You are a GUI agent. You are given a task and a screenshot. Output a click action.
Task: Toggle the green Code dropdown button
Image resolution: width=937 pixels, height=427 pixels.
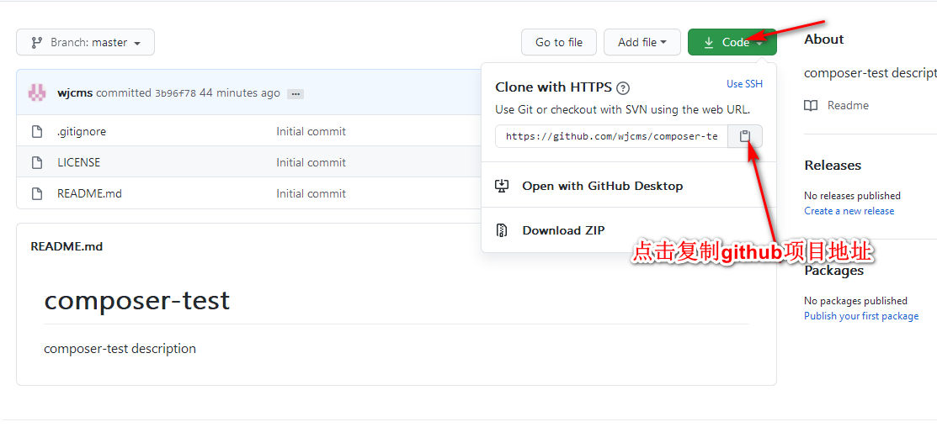point(732,42)
